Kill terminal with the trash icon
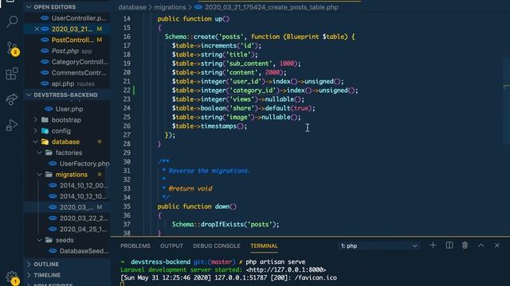Screen dimensions: 510x286 [465, 245]
